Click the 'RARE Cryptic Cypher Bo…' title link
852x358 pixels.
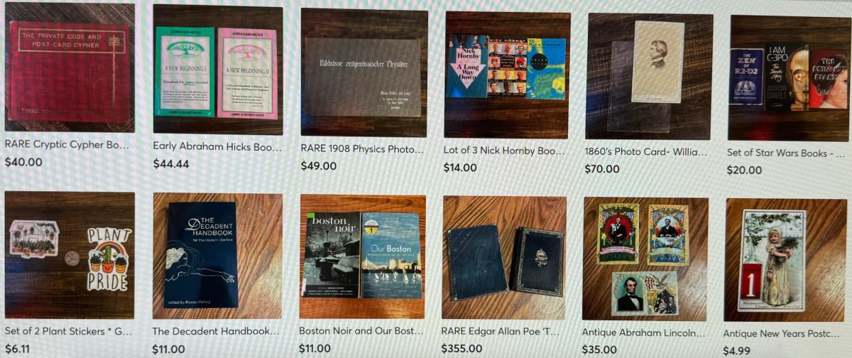(x=67, y=144)
